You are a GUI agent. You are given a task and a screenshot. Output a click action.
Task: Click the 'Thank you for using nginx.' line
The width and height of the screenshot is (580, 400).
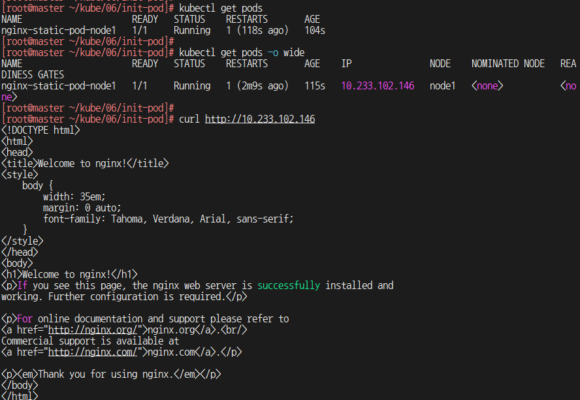pos(111,374)
